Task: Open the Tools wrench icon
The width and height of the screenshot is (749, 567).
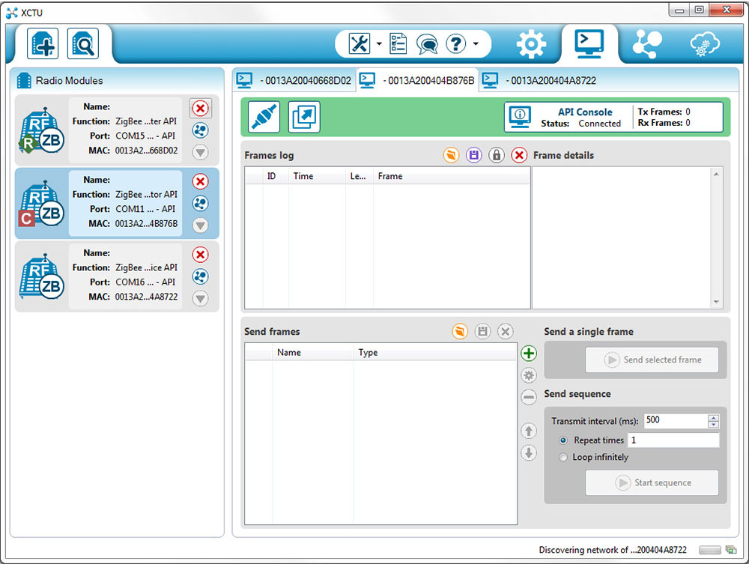Action: [360, 43]
